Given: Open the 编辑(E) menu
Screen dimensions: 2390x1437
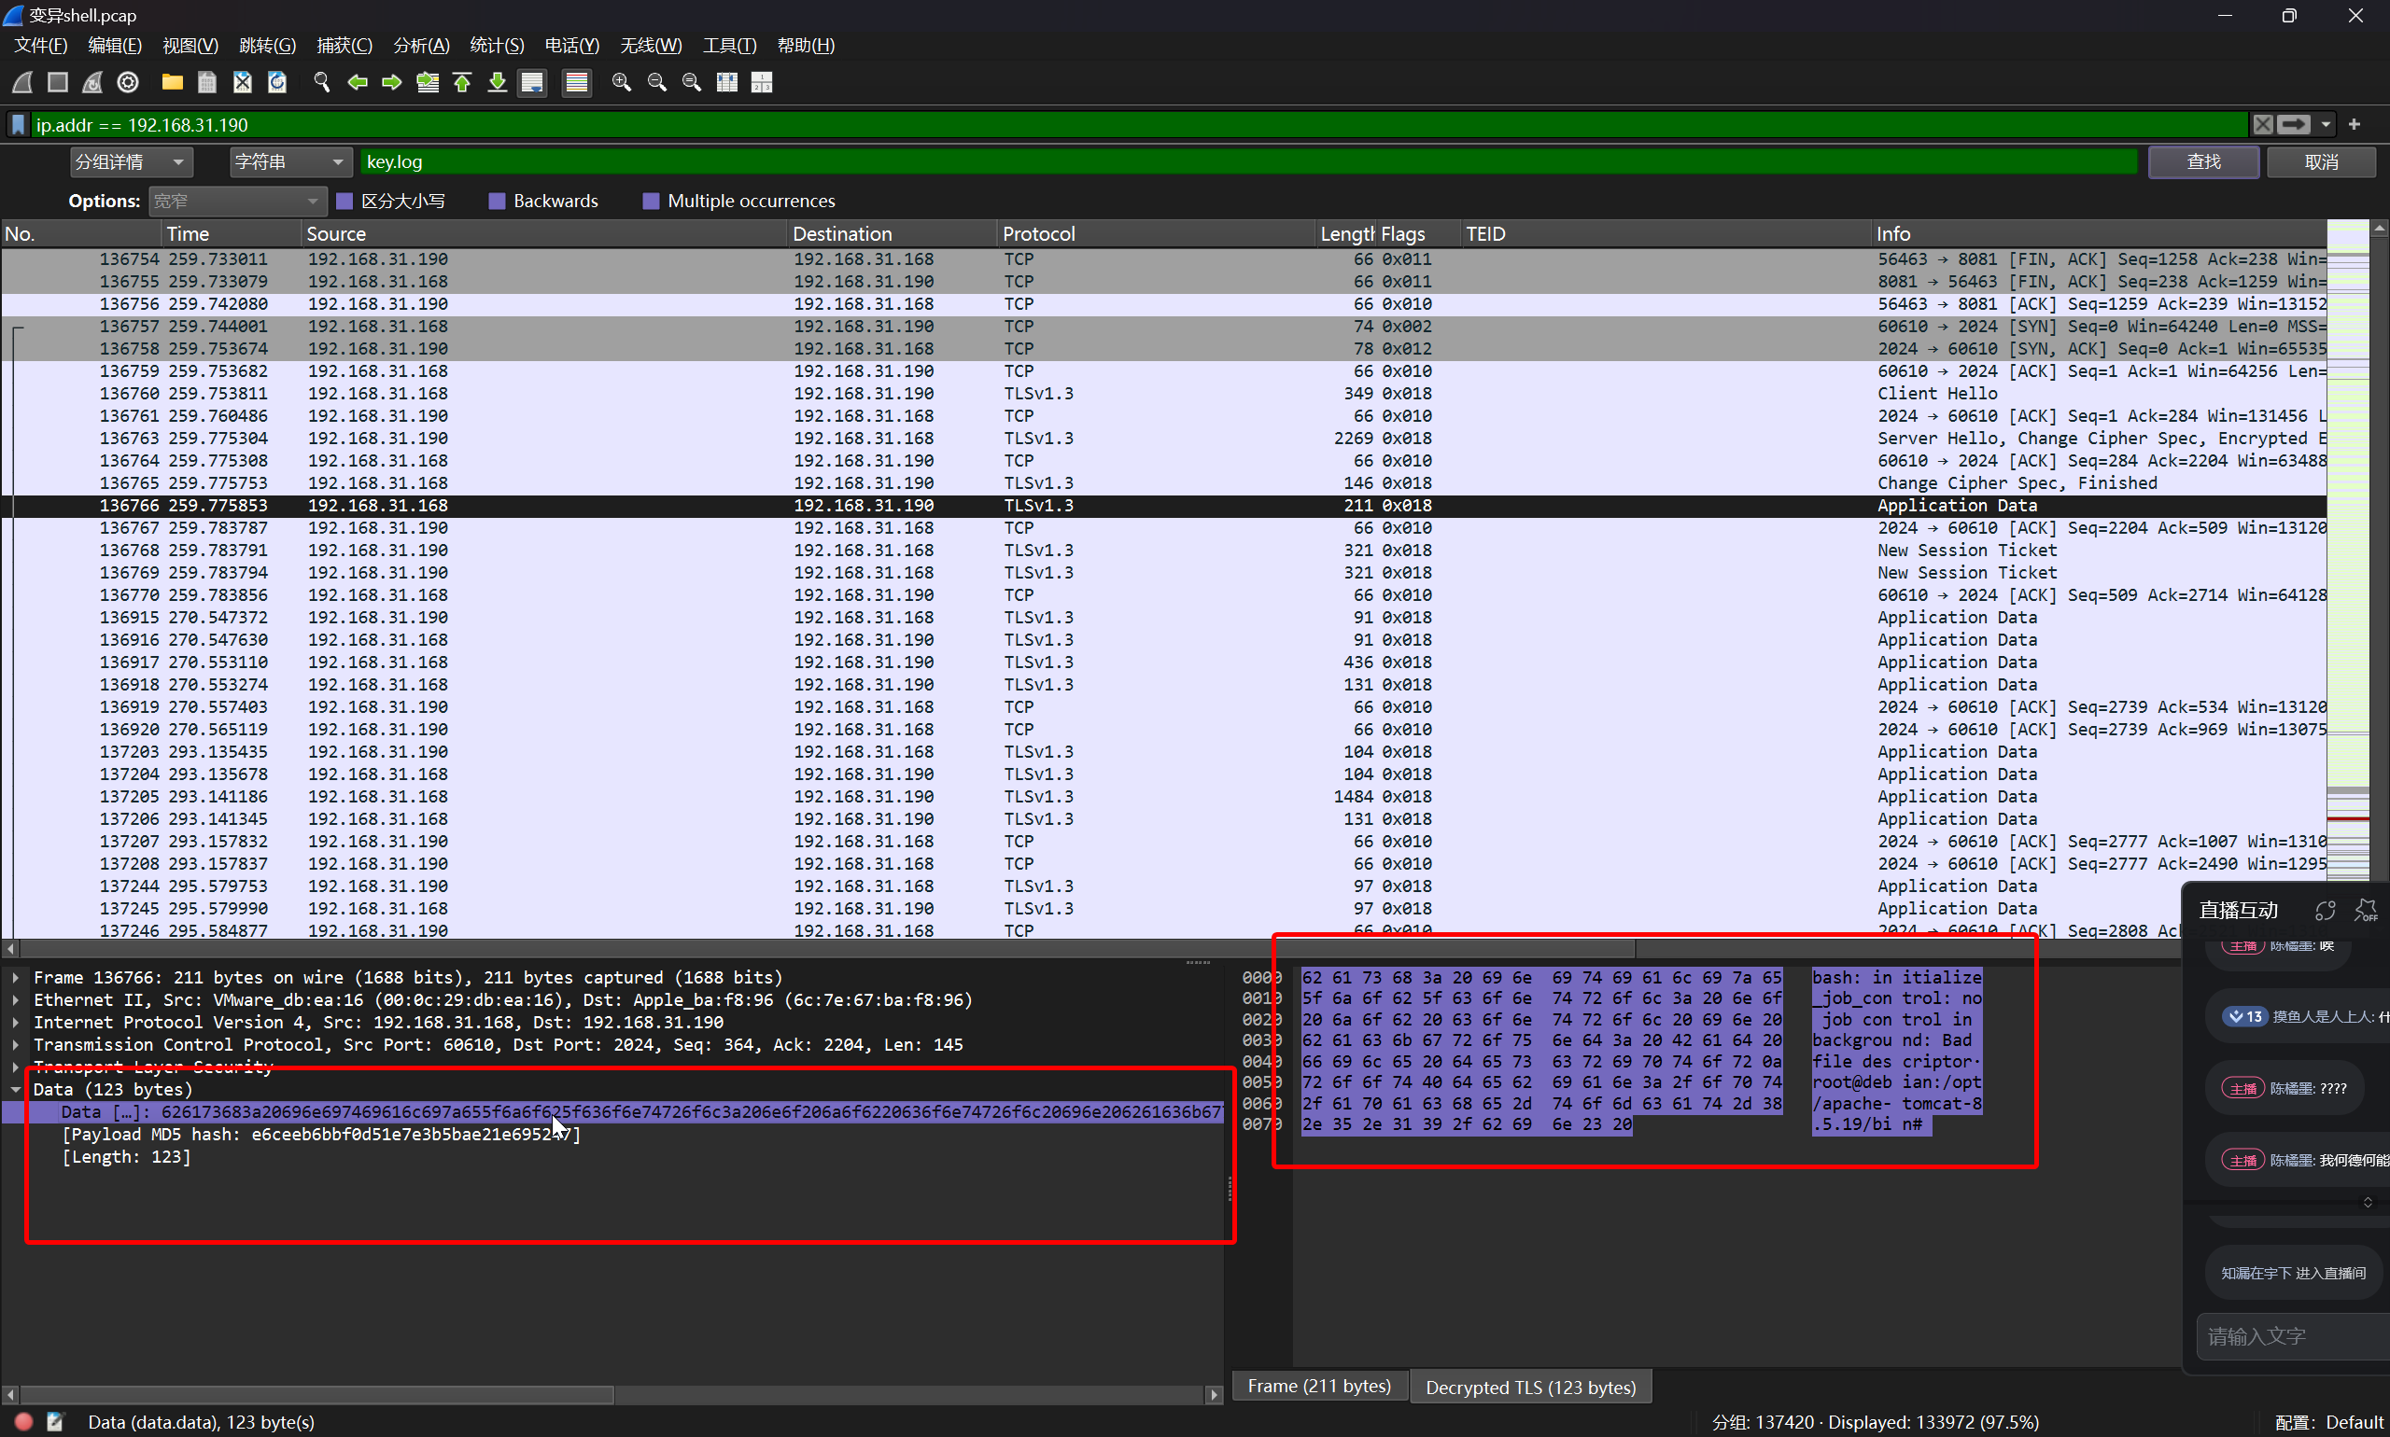Looking at the screenshot, I should pos(114,46).
